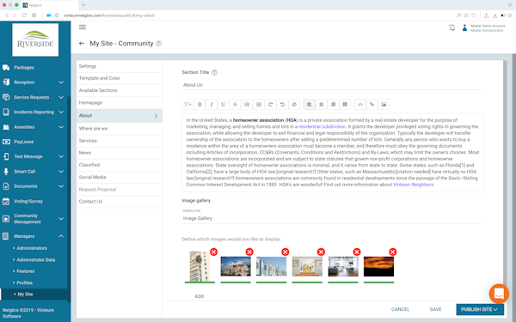This screenshot has height=322, width=516.
Task: Toggle italic formatting in the editor
Action: click(212, 105)
